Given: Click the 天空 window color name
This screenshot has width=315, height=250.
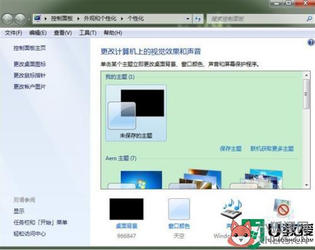Looking at the screenshot, I should click(179, 236).
